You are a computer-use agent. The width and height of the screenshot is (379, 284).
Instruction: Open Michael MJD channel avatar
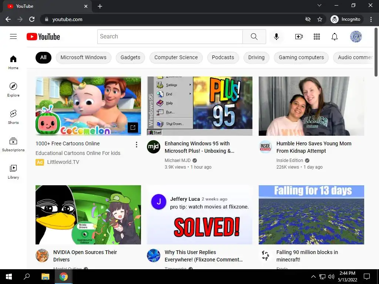tap(154, 146)
